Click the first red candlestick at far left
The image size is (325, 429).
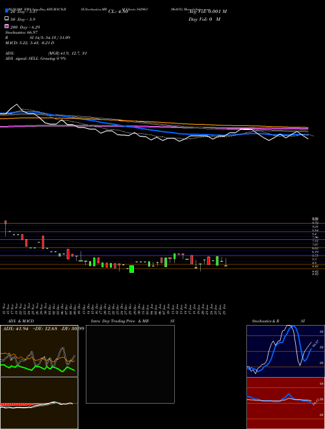(5, 222)
